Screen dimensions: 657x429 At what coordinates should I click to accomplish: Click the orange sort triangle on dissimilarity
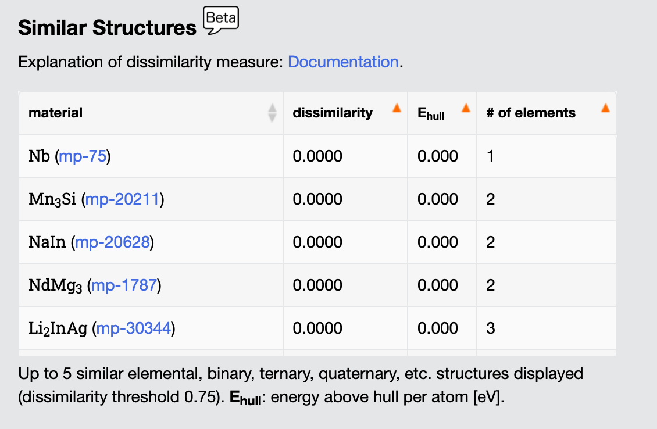pyautogui.click(x=397, y=107)
